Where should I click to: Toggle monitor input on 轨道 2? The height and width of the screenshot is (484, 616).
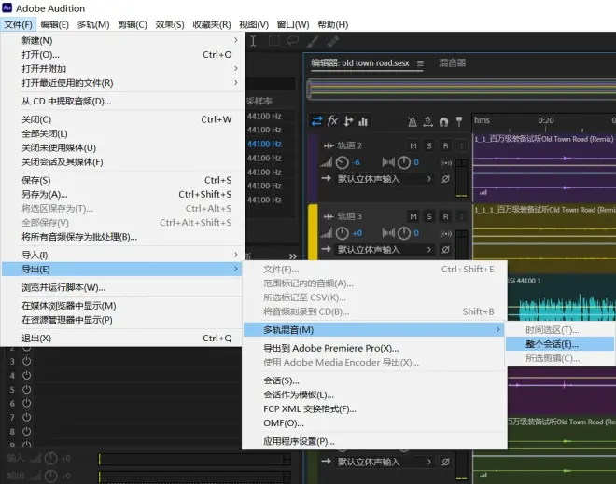446,163
